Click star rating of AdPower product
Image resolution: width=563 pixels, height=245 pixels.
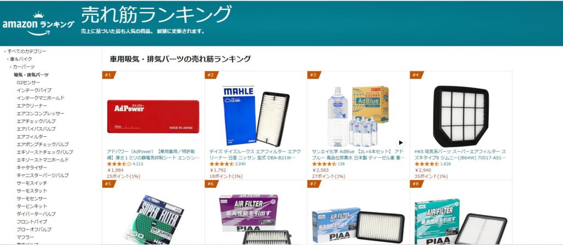tap(119, 164)
